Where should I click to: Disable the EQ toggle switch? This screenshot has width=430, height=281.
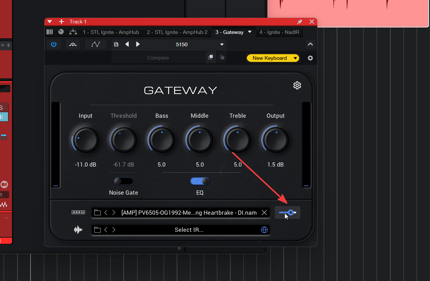point(200,181)
